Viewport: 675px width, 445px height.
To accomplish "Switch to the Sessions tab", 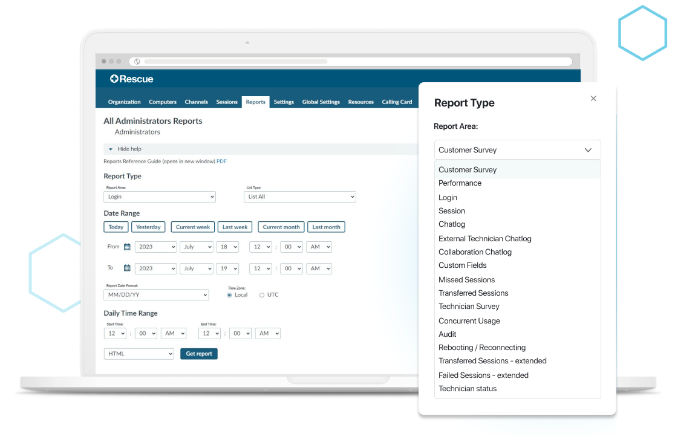I will click(x=227, y=102).
